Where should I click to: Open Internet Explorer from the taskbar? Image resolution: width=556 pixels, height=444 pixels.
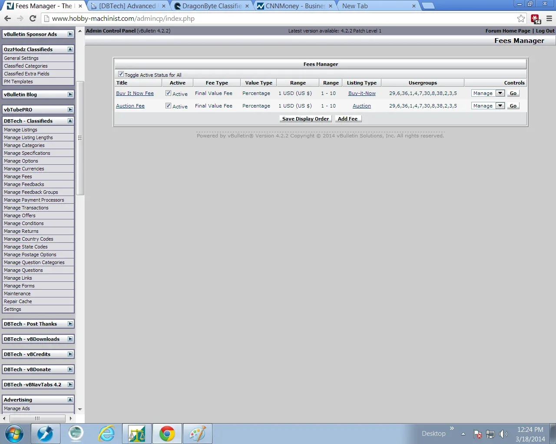pyautogui.click(x=106, y=434)
